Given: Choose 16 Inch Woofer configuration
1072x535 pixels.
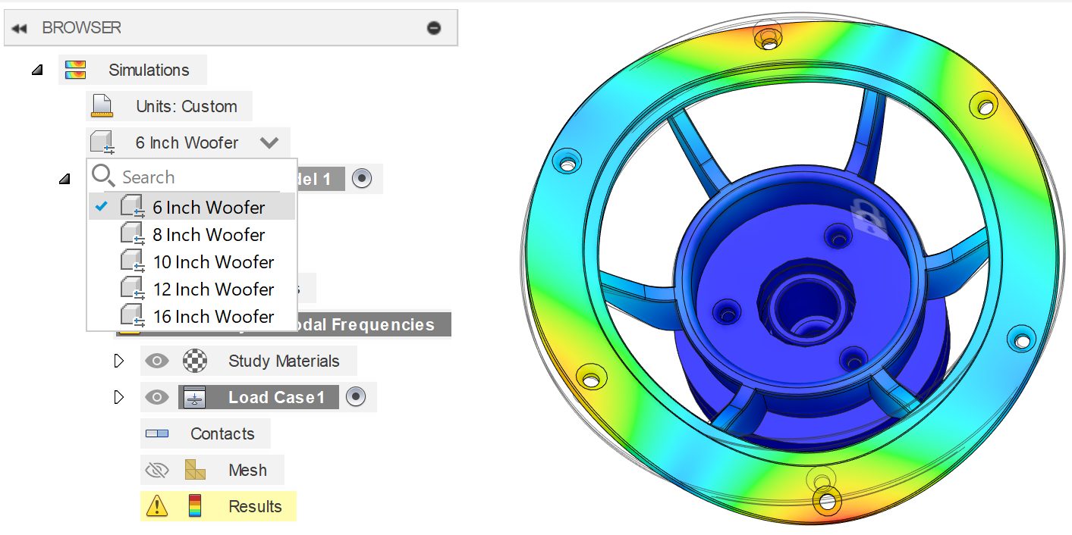Looking at the screenshot, I should coord(212,317).
